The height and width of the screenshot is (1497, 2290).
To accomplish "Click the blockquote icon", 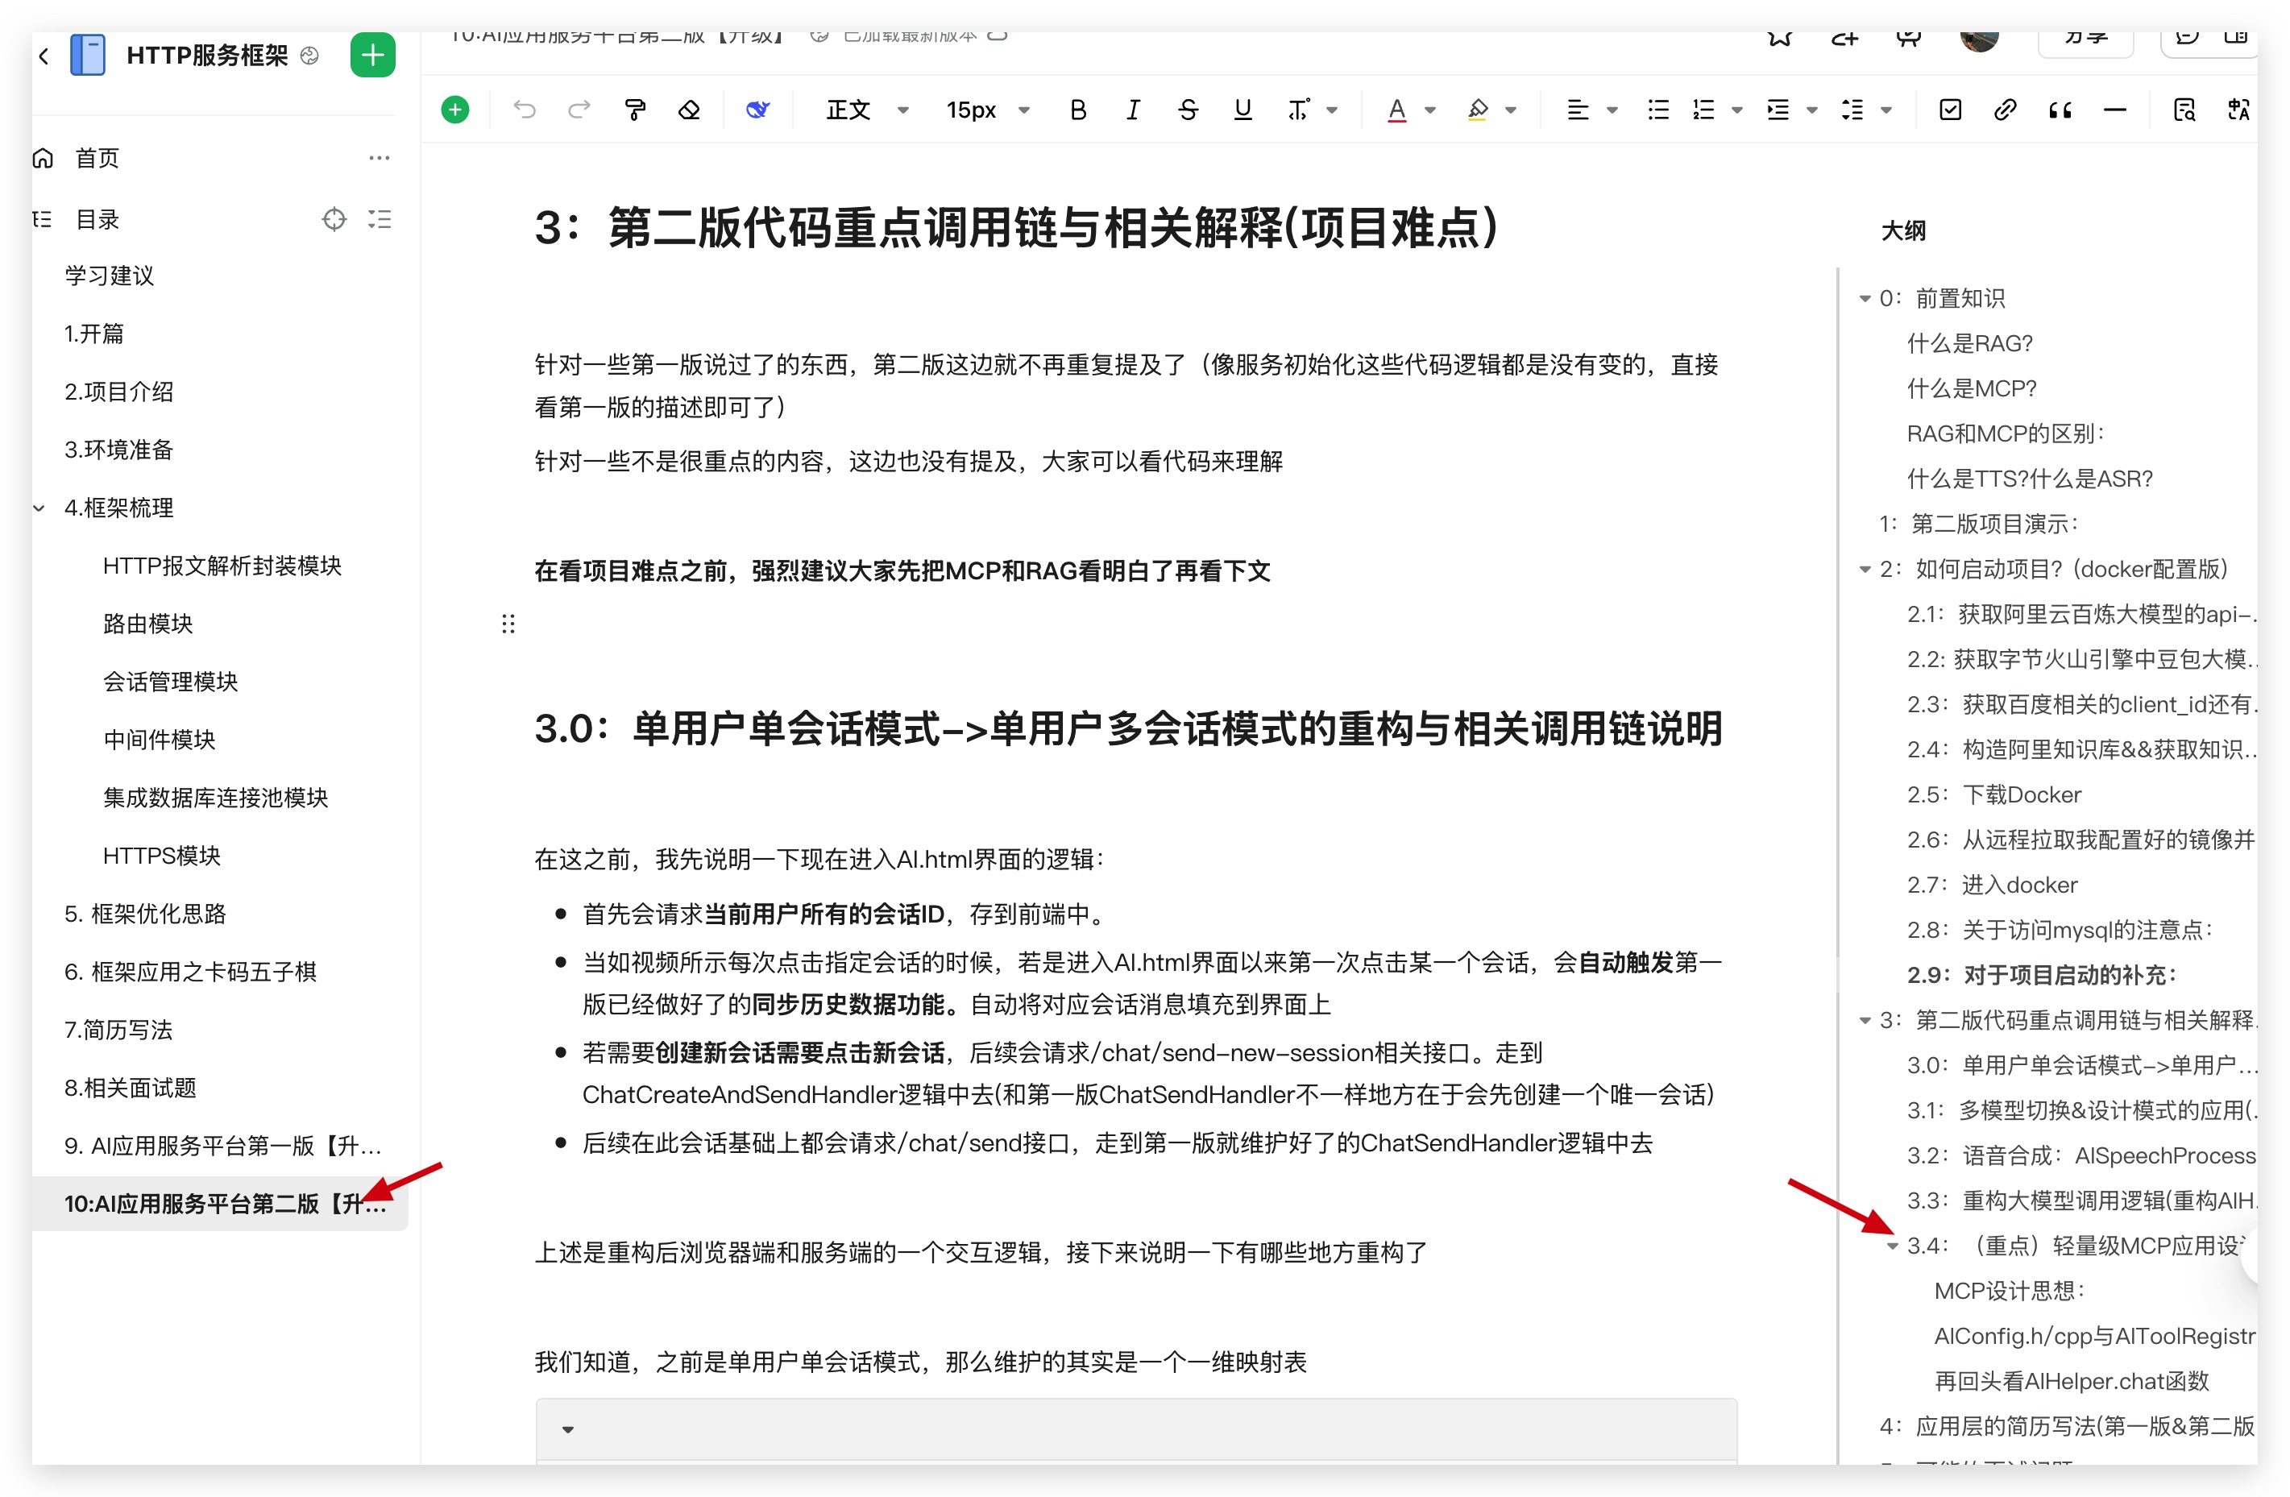I will point(2059,110).
